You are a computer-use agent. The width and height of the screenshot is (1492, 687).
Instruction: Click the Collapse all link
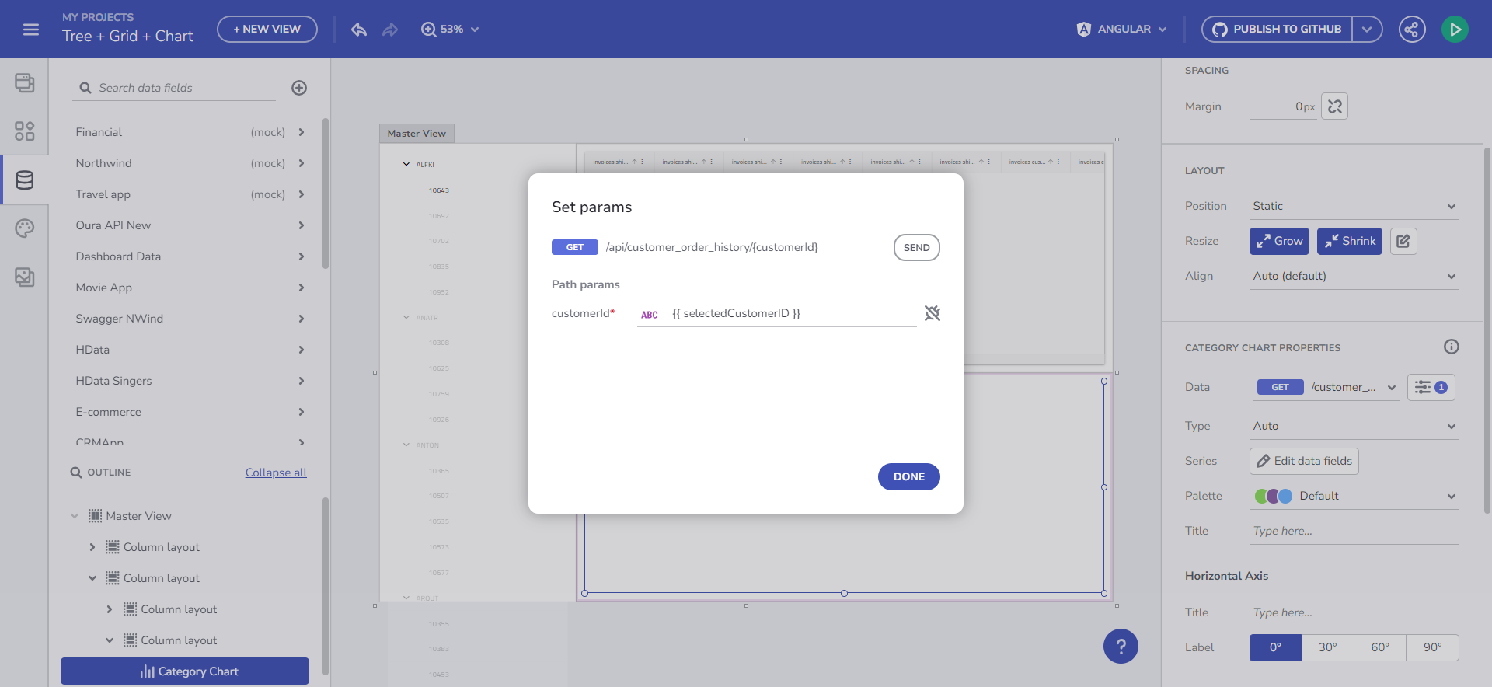click(x=276, y=473)
